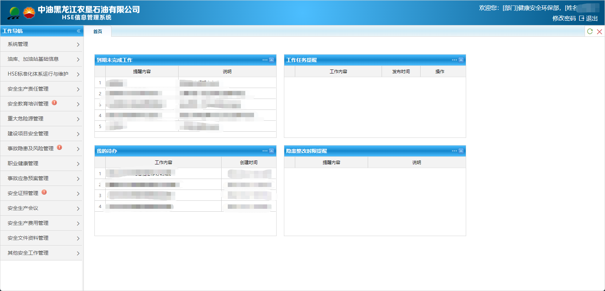This screenshot has width=605, height=291.
Task: Click alert badge next to 安全证照管理
Action: (44, 192)
